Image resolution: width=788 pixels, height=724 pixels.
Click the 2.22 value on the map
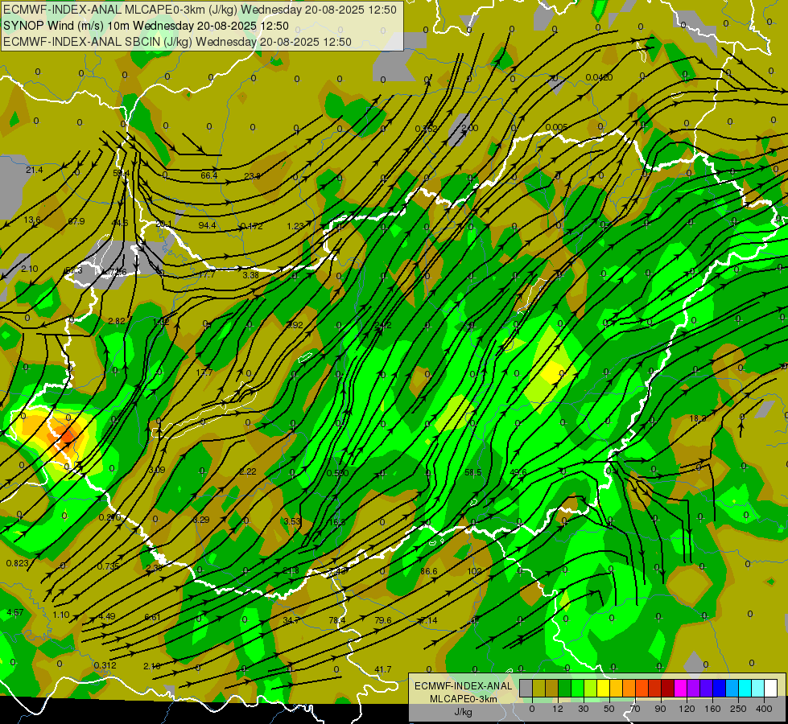[248, 471]
